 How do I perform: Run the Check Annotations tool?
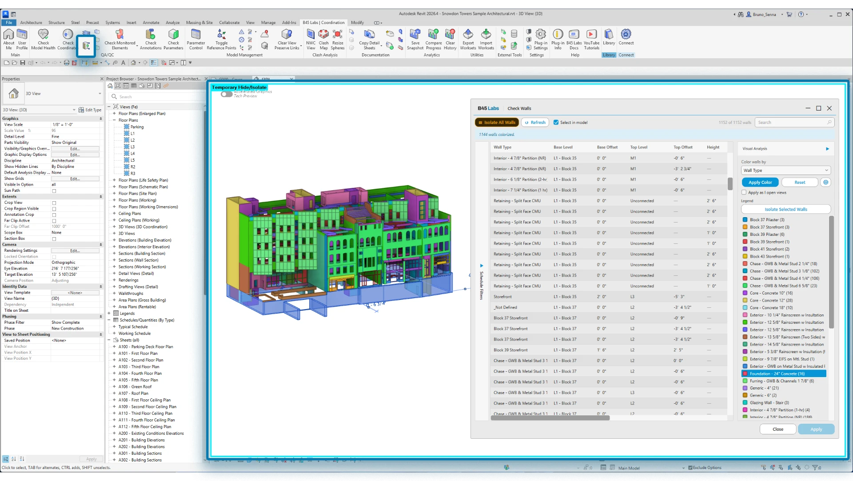(151, 39)
